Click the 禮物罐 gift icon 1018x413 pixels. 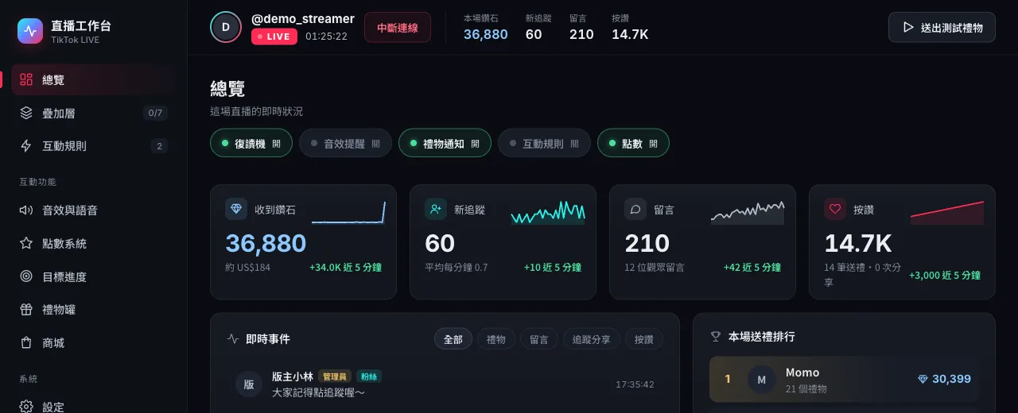pos(26,310)
